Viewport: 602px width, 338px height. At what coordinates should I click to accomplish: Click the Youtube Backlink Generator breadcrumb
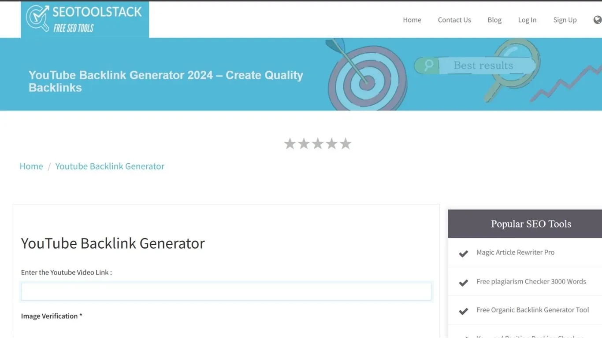point(109,166)
